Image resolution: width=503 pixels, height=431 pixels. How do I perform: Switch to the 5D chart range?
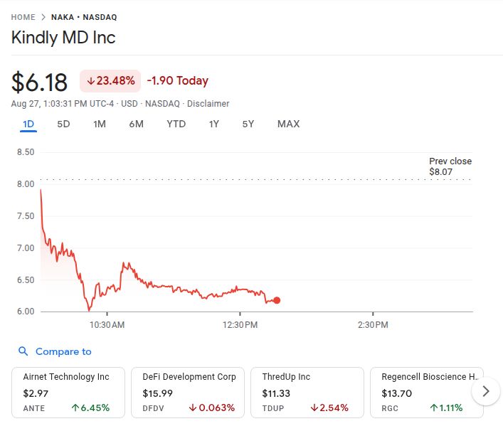coord(63,124)
